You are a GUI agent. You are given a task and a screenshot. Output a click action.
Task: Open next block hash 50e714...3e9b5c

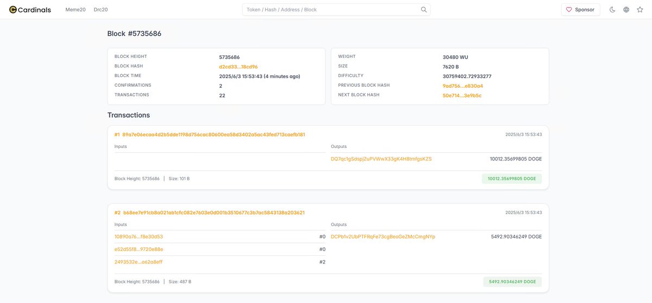coord(462,95)
